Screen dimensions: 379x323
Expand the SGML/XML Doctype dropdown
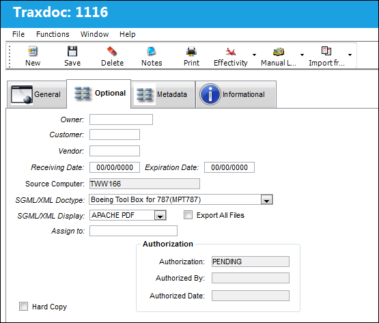[x=266, y=199]
